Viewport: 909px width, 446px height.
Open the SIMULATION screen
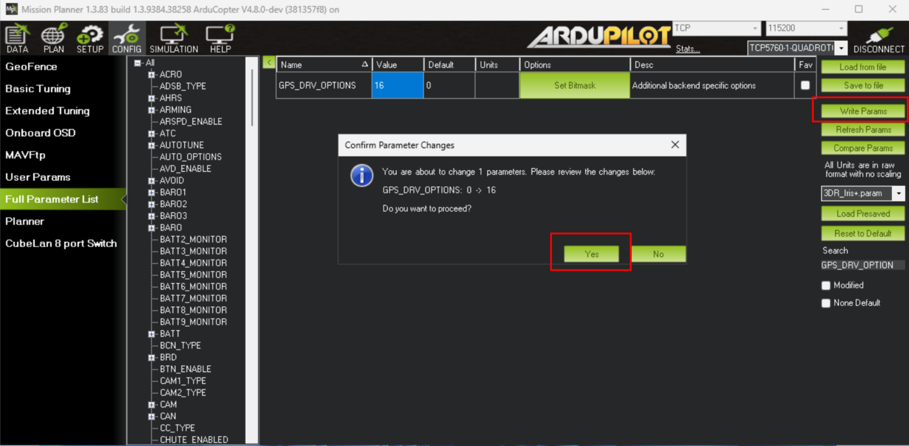point(174,38)
